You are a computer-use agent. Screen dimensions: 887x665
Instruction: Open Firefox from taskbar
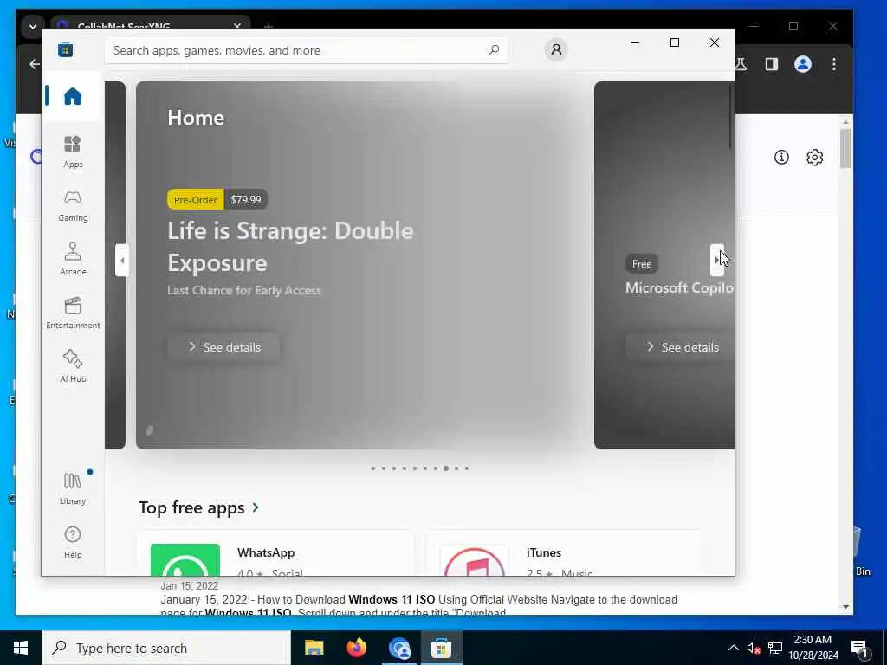(356, 648)
